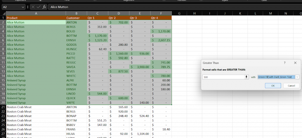Click the formula bar options dots
This screenshot has width=302, height=138.
tap(28, 7)
